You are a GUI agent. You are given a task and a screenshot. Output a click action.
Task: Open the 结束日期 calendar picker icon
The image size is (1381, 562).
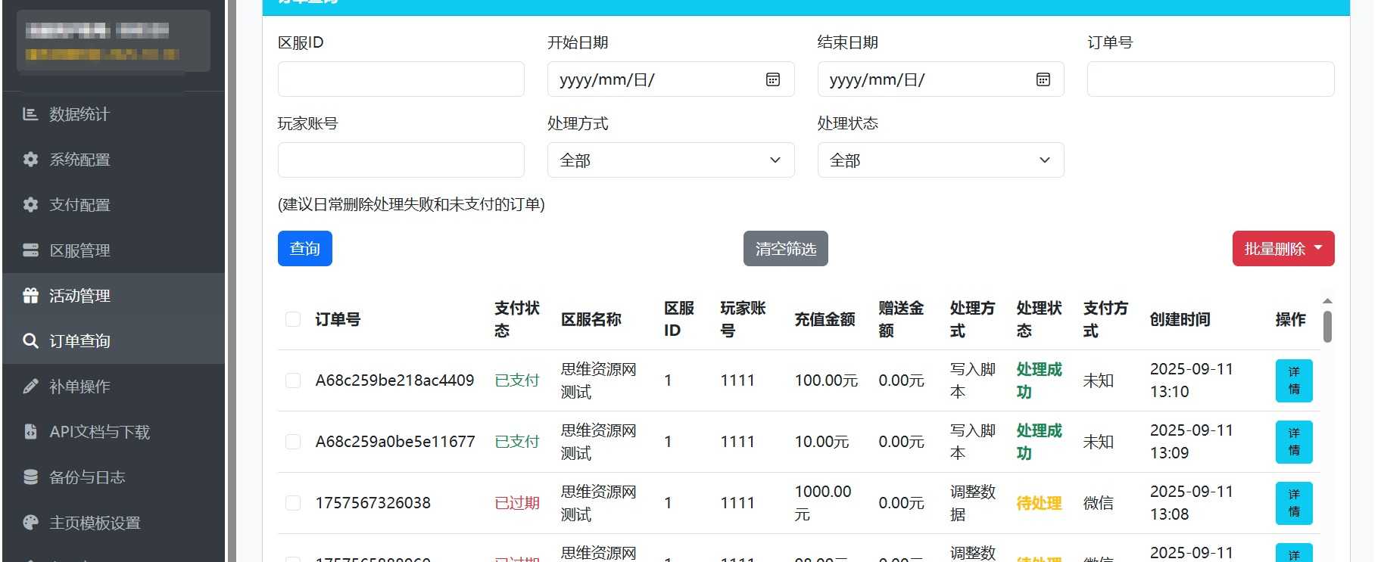1043,79
